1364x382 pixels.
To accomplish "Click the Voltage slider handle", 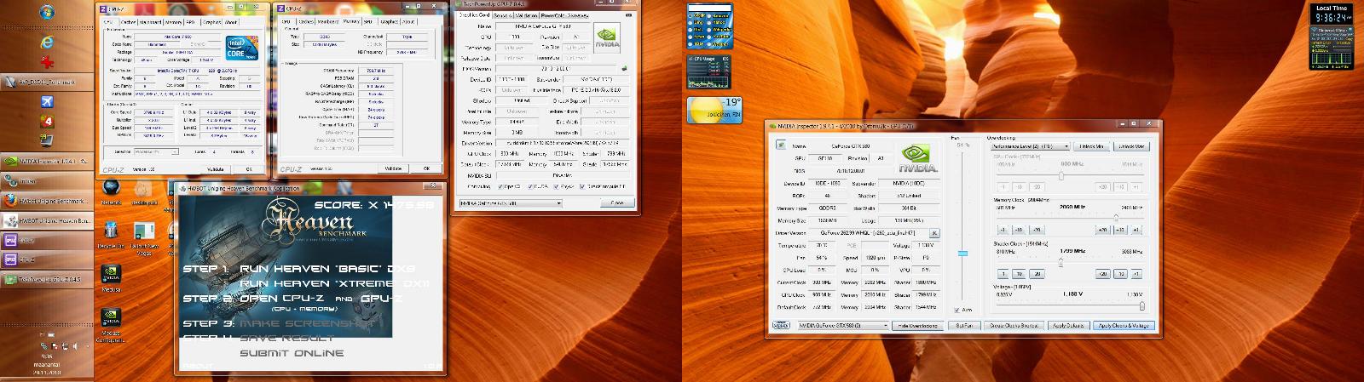I will coord(1141,305).
